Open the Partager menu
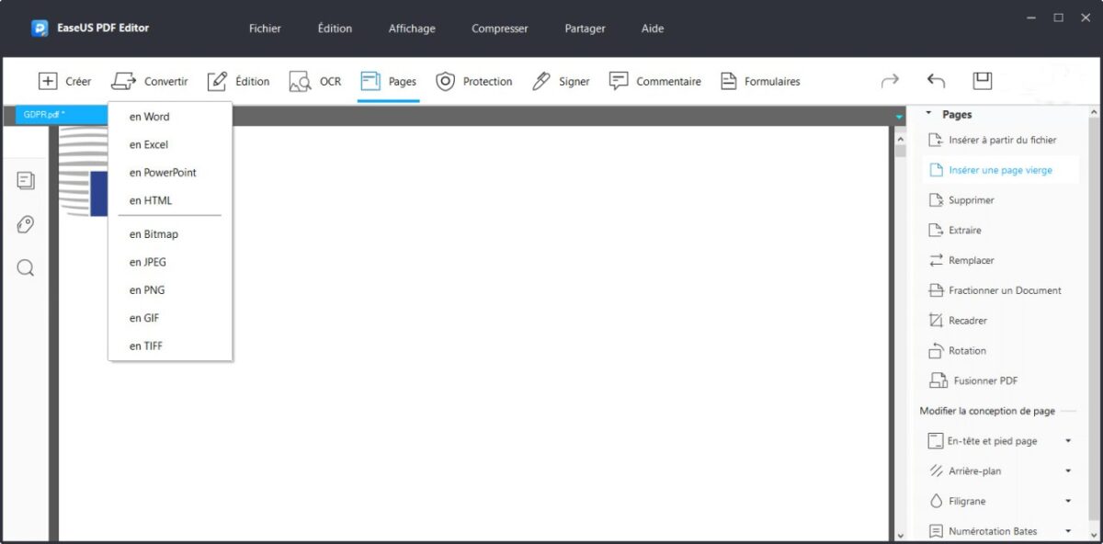The height and width of the screenshot is (544, 1103). tap(585, 28)
